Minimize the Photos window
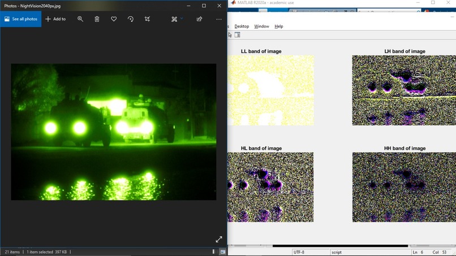456x256 pixels. point(188,6)
